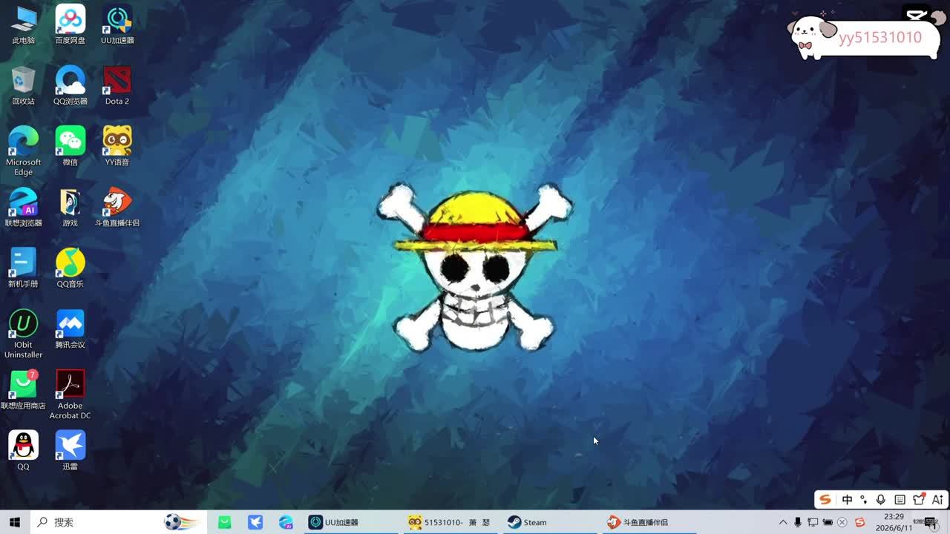Open the 23:29 clock and calendar
The width and height of the screenshot is (950, 534).
(x=894, y=522)
